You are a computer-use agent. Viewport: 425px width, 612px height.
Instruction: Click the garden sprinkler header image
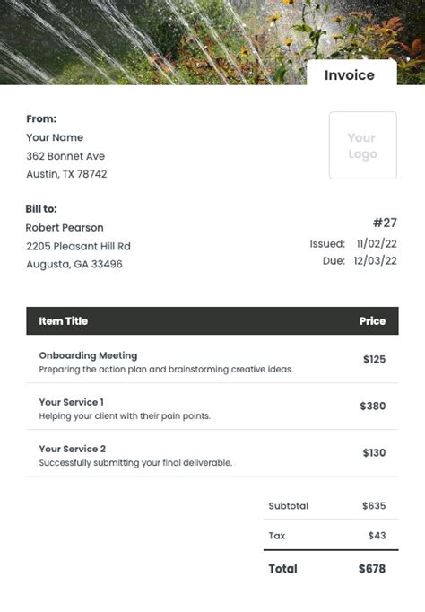(x=212, y=42)
